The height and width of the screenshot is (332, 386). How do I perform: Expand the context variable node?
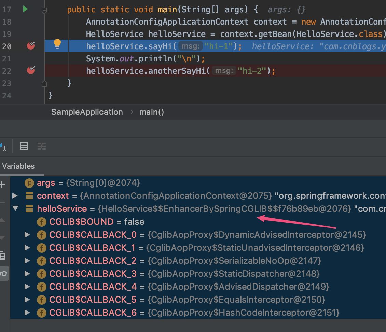[15, 196]
